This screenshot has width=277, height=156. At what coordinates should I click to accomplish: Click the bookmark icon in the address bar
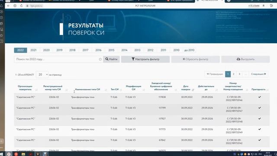point(264,6)
